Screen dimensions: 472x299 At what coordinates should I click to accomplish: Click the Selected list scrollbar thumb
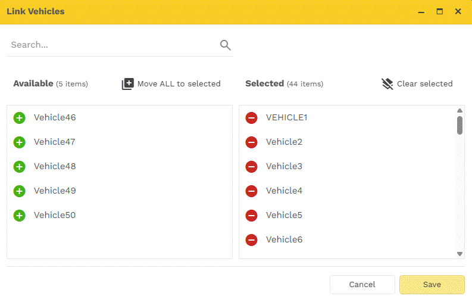(x=460, y=125)
